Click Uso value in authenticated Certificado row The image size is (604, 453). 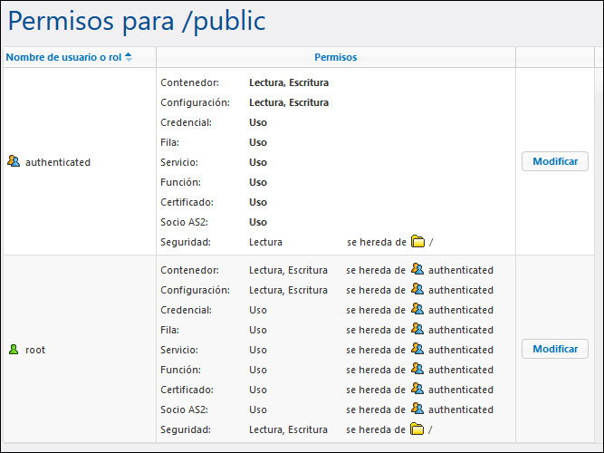(x=258, y=202)
